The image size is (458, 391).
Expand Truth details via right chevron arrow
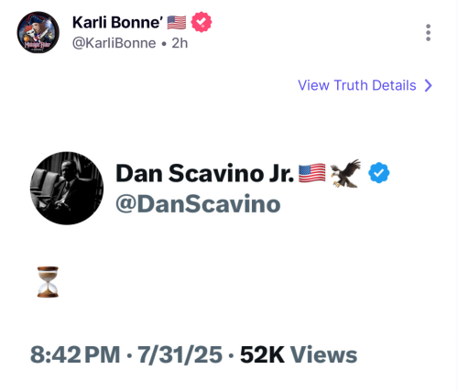429,85
